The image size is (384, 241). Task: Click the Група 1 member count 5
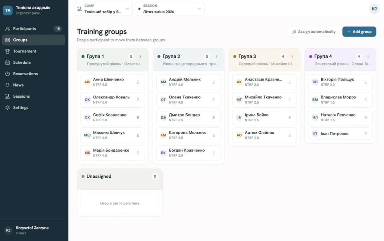pyautogui.click(x=131, y=56)
